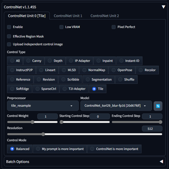The image size is (169, 169).
Task: Enable Effective Region Mask
Action: pyautogui.click(x=9, y=36)
